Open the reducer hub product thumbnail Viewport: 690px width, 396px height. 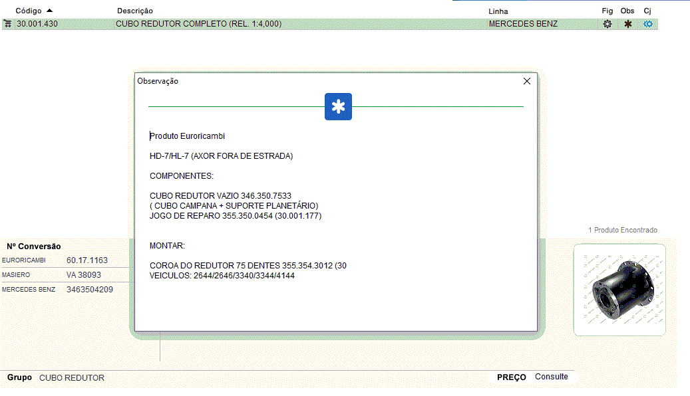[x=619, y=290]
